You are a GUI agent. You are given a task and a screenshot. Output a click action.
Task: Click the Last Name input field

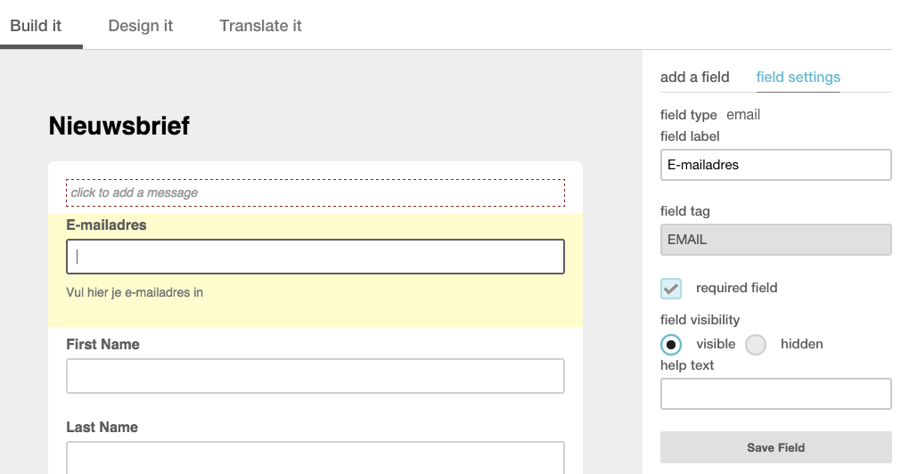pyautogui.click(x=315, y=458)
